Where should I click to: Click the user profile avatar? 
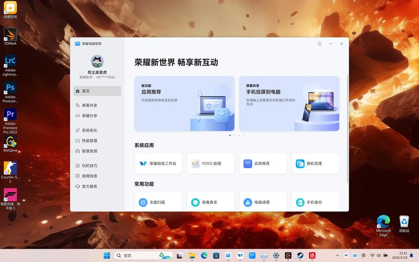97,61
